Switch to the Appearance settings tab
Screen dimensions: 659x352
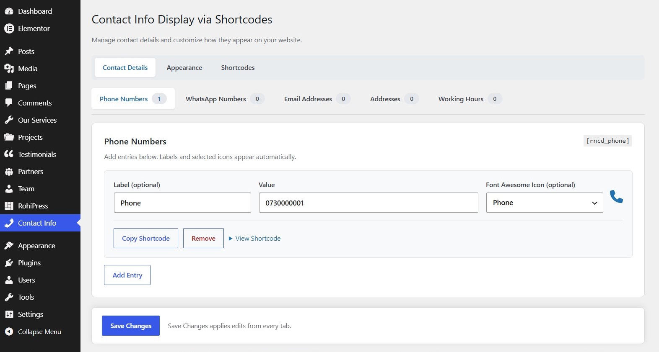(x=184, y=67)
